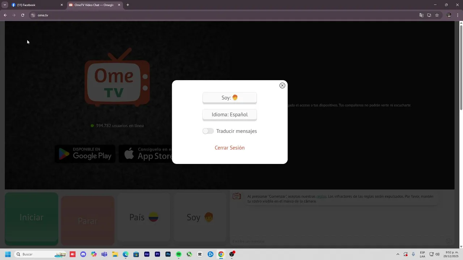Open Microsoft Store from the taskbar
Viewport: 463px width, 260px height.
point(136,254)
